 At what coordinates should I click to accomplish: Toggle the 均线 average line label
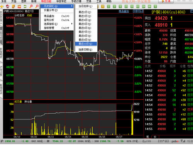click(29, 15)
